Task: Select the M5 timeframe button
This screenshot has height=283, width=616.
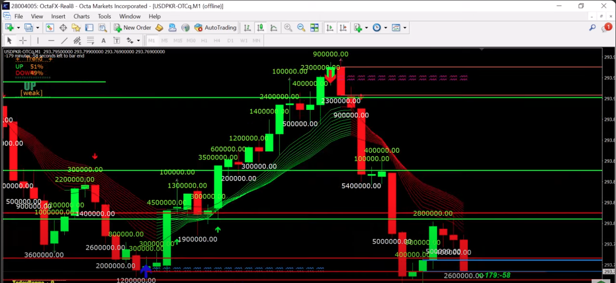Action: coord(164,40)
